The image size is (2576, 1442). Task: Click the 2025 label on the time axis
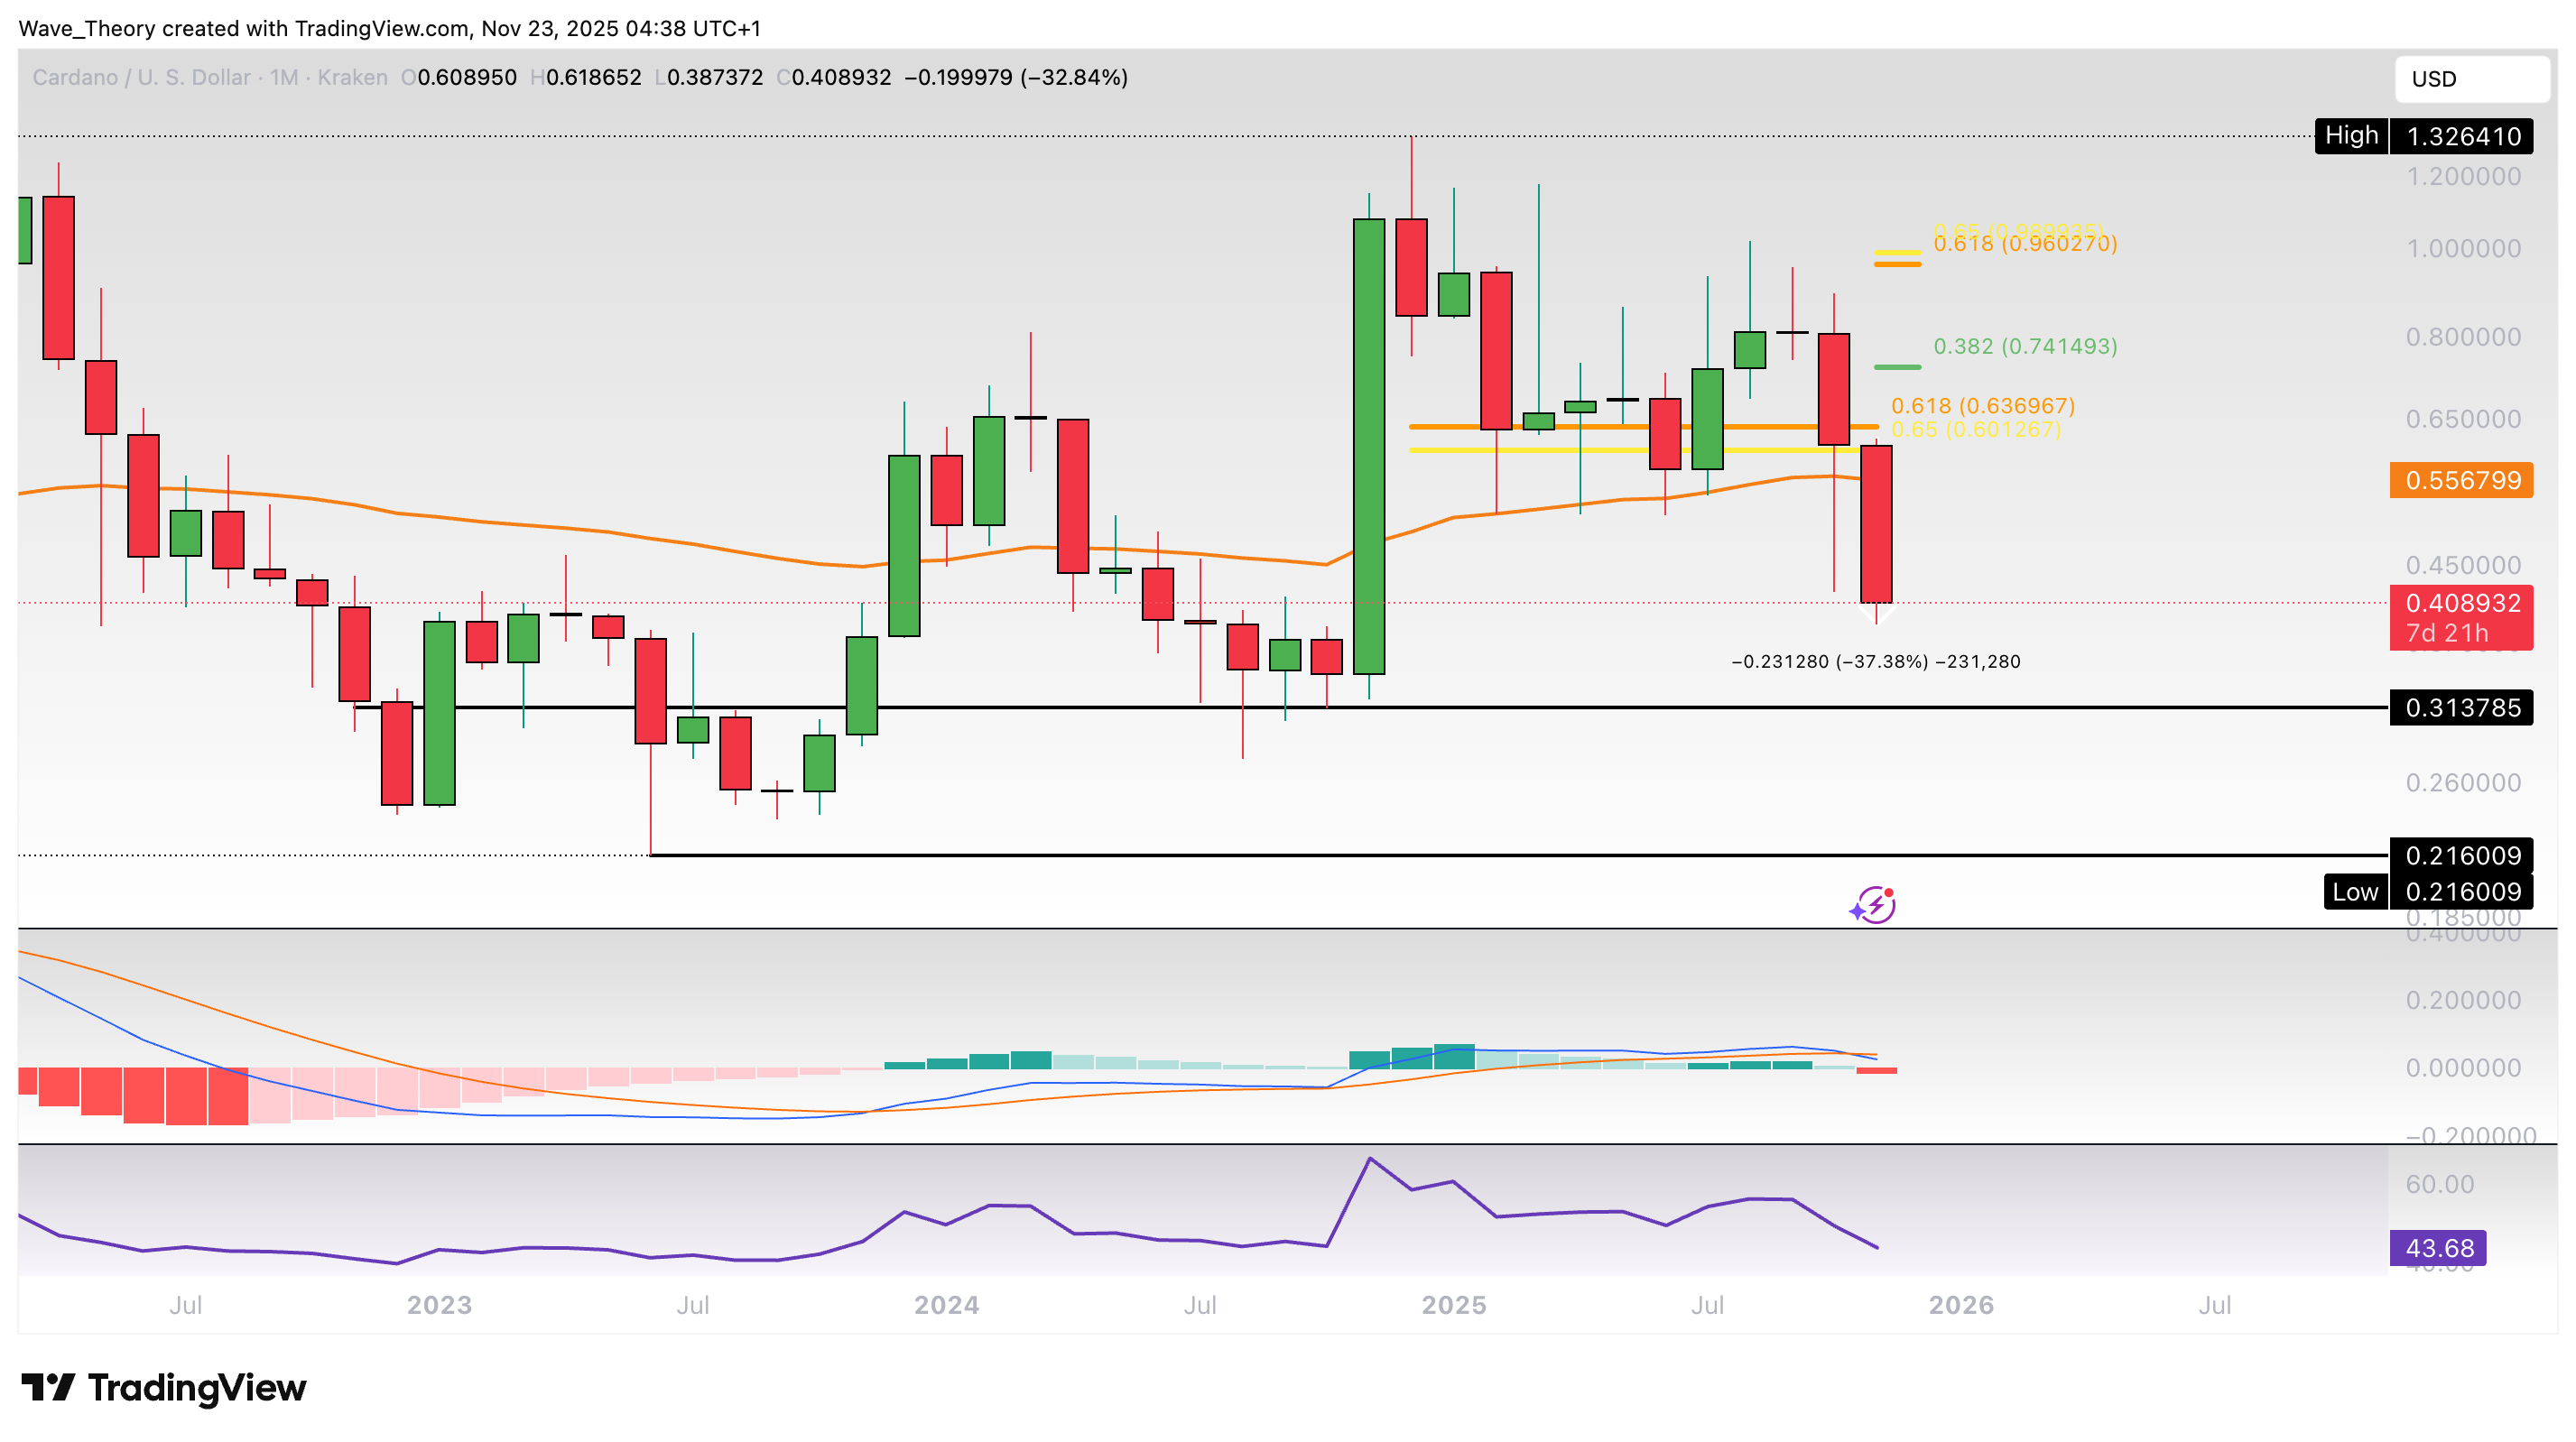coord(1453,1304)
